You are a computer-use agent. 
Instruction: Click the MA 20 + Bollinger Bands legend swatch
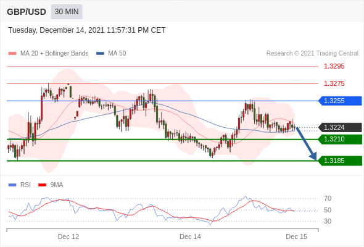12,54
